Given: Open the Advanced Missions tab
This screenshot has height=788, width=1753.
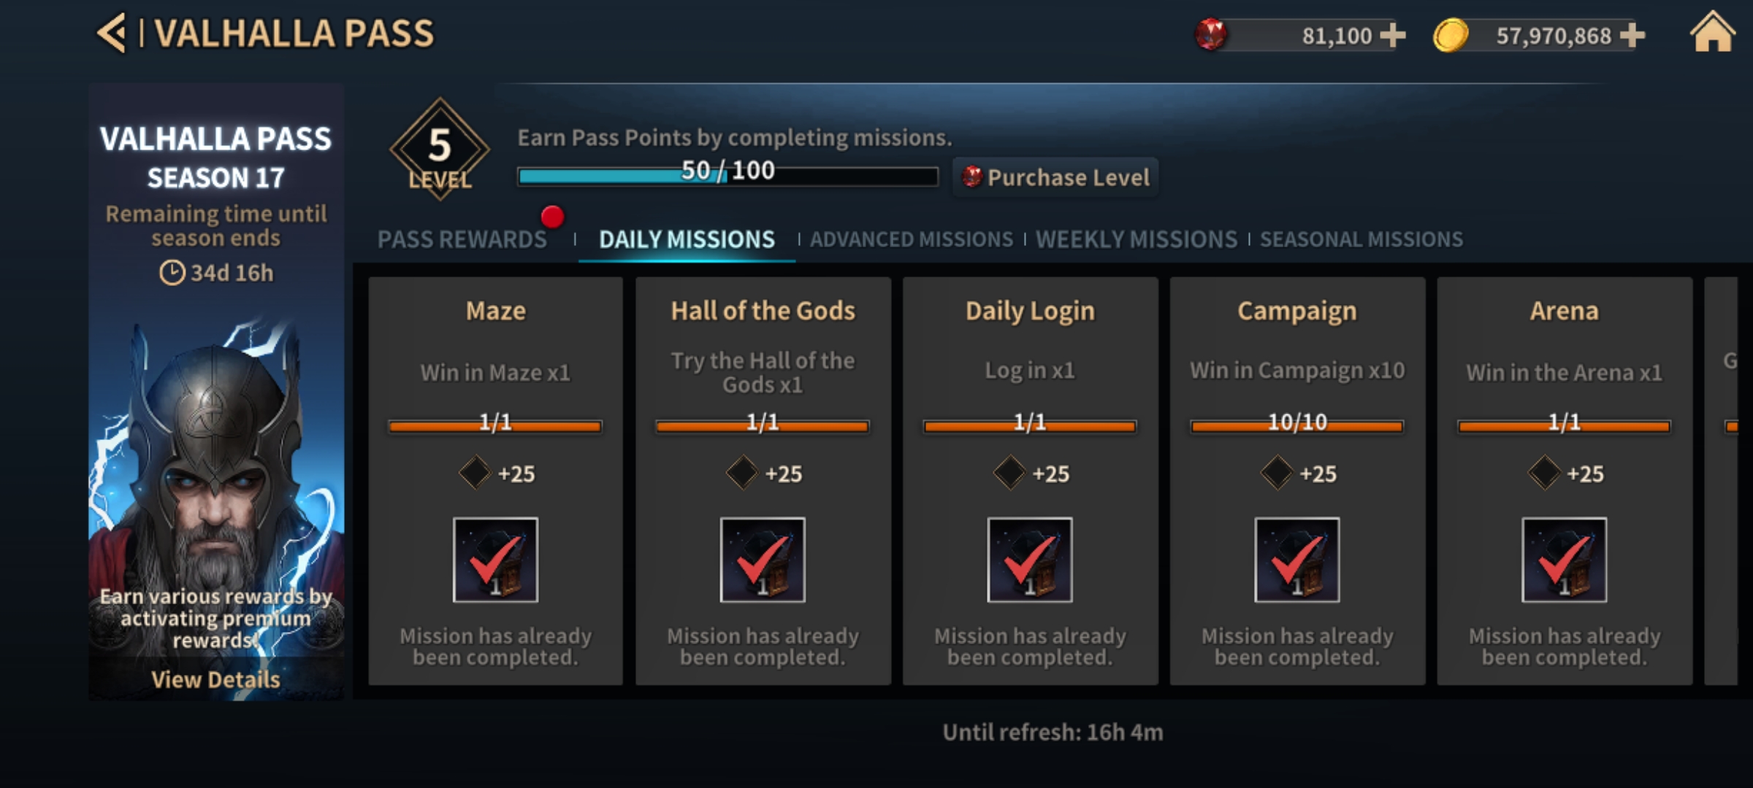Looking at the screenshot, I should (912, 239).
